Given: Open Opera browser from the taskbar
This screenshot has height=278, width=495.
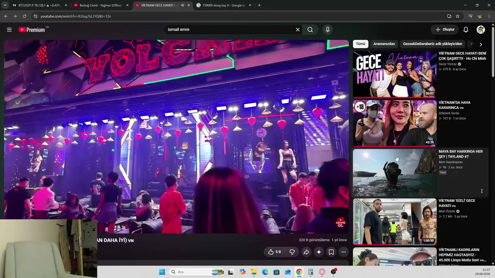Looking at the screenshot, I should [x=322, y=272].
